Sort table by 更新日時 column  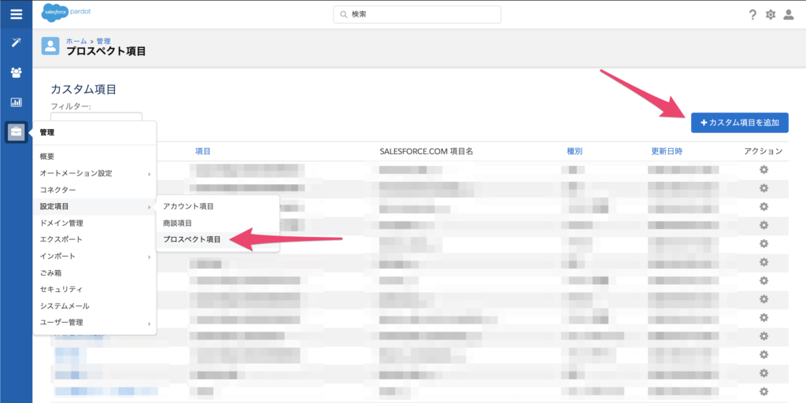click(667, 151)
